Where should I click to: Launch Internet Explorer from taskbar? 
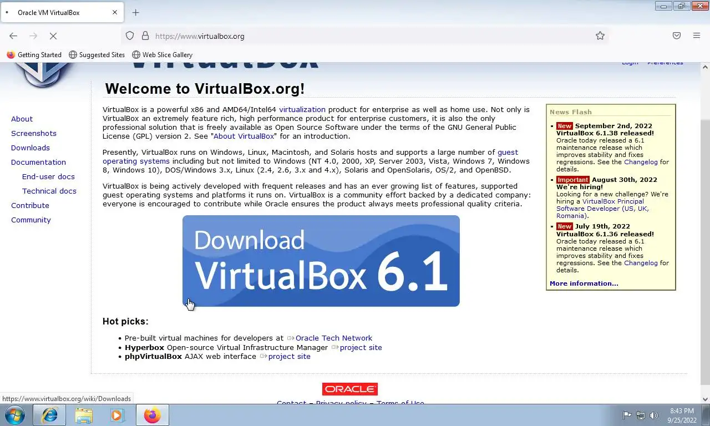[x=50, y=415]
